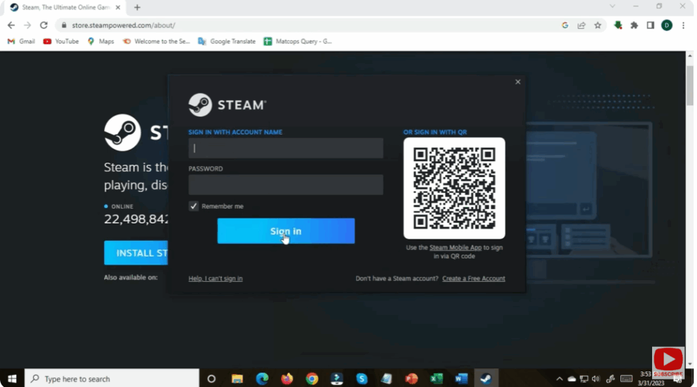Click the Google icon in the address bar
This screenshot has width=697, height=387.
click(x=565, y=25)
